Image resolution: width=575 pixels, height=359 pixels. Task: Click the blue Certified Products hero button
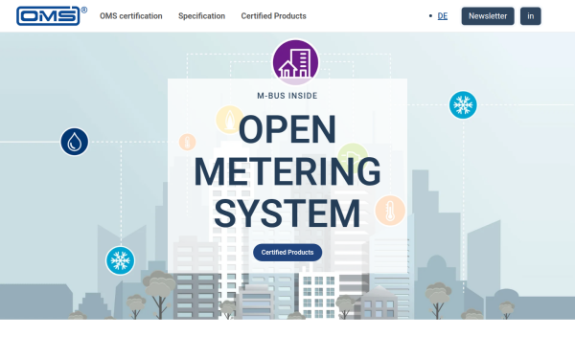(287, 253)
